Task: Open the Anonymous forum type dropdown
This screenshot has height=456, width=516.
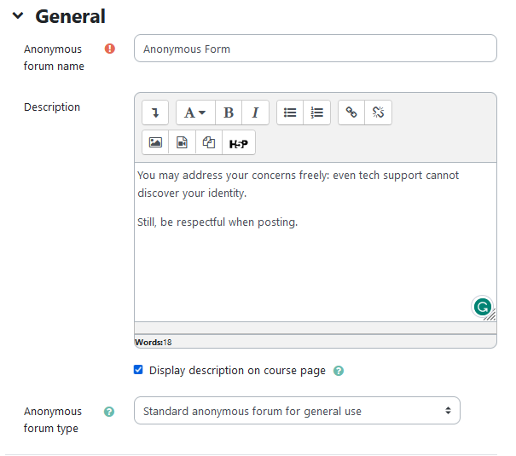Action: (x=297, y=411)
